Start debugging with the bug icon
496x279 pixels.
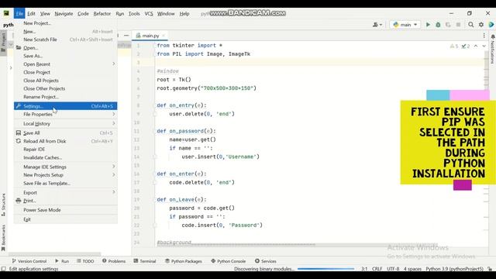438,24
